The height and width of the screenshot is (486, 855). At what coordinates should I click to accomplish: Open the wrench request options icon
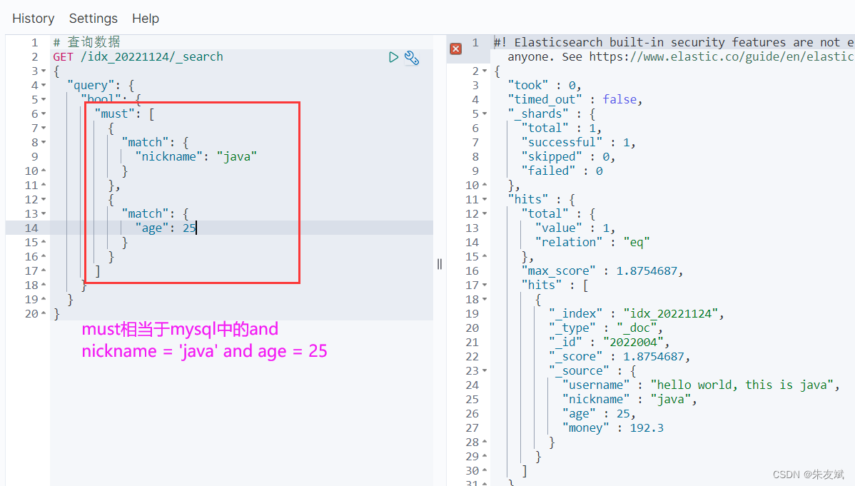point(412,58)
